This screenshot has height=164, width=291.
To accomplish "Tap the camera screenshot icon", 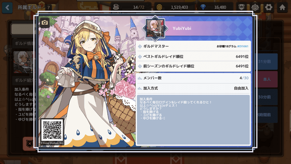I will click(x=44, y=23).
